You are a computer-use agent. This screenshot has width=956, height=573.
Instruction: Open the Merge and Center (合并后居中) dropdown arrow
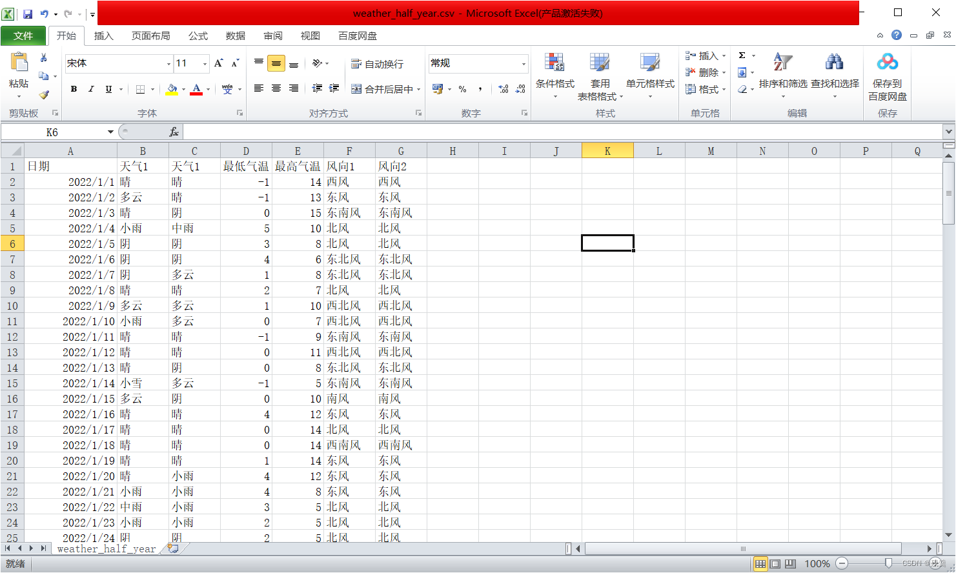419,89
